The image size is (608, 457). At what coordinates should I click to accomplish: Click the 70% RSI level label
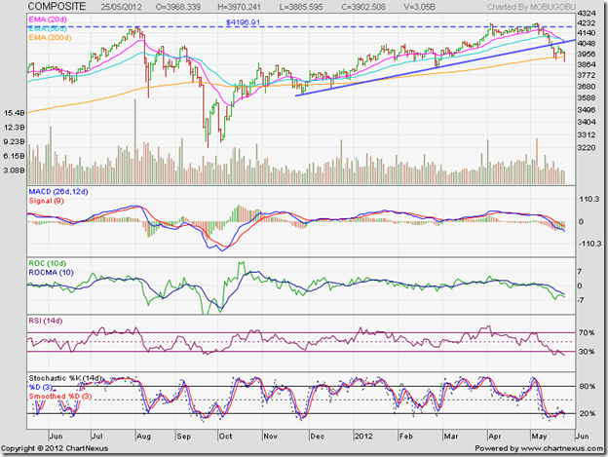(587, 332)
